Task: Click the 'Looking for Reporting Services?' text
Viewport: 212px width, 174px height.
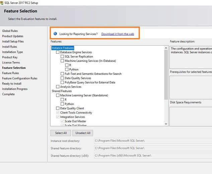Action: coord(78,34)
